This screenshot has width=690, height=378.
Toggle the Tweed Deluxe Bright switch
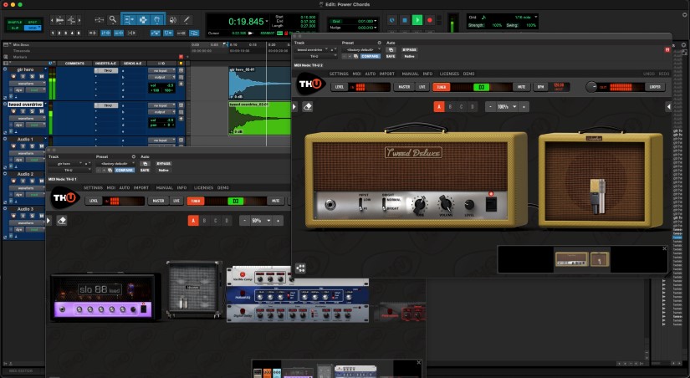tap(384, 203)
